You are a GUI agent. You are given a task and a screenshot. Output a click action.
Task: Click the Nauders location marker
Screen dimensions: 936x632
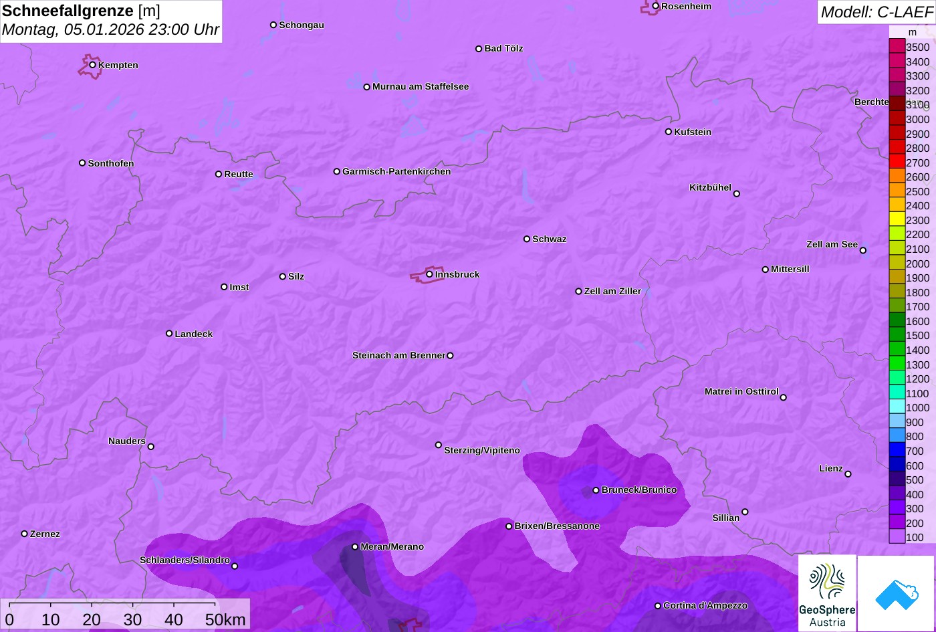[x=151, y=447]
